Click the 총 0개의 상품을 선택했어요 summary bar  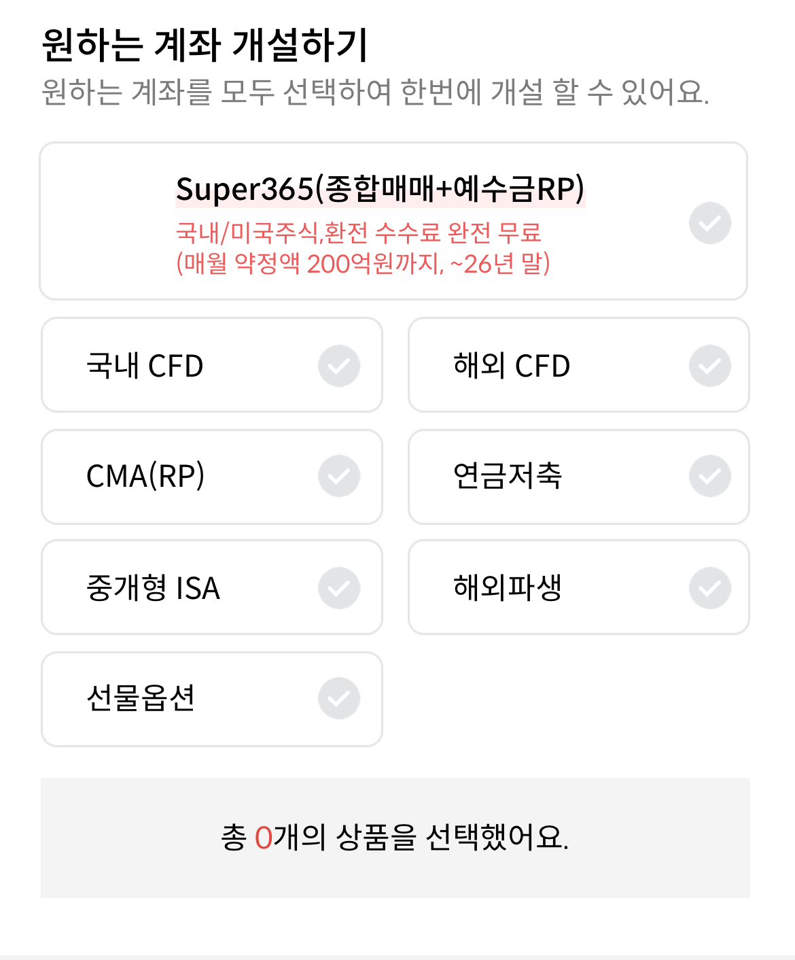coord(395,838)
